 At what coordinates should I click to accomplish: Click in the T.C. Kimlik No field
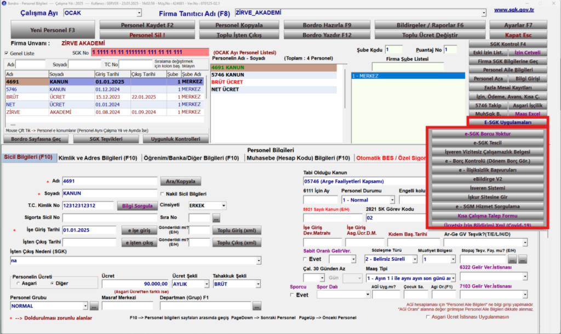coord(88,206)
